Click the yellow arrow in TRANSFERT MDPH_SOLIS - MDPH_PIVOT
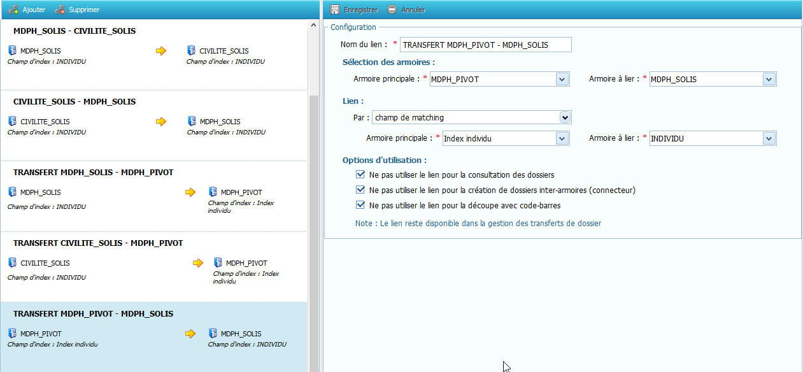The height and width of the screenshot is (372, 803). point(190,192)
